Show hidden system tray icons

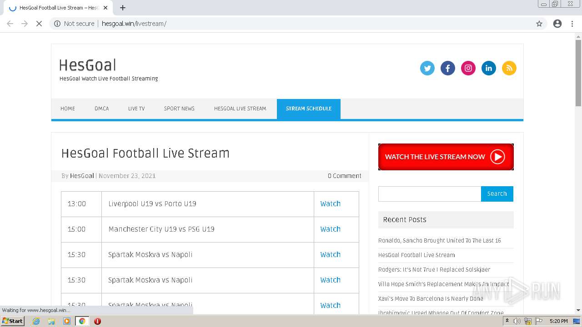(507, 321)
